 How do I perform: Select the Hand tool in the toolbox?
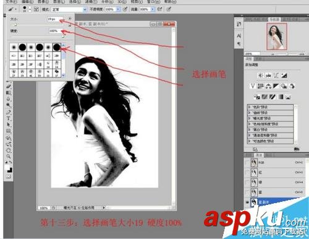9,150
